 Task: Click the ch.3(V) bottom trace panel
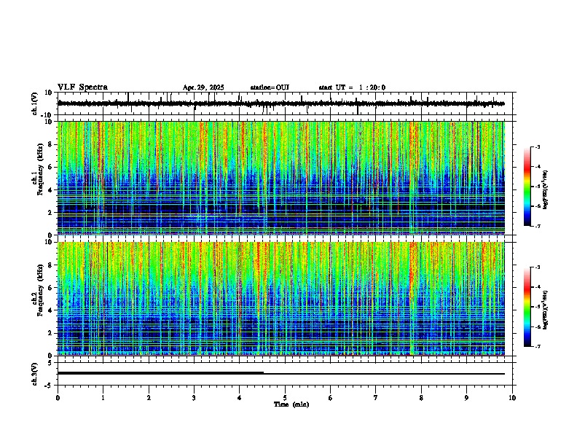(x=286, y=374)
